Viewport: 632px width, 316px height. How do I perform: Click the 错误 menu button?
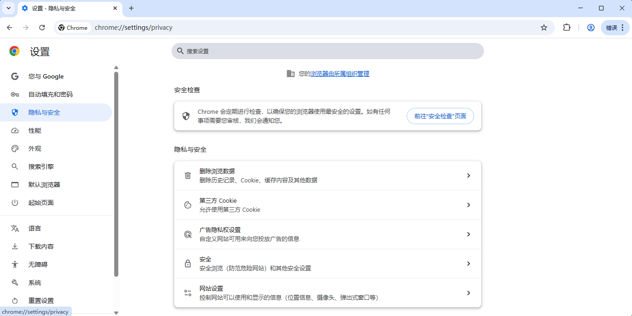[x=615, y=28]
